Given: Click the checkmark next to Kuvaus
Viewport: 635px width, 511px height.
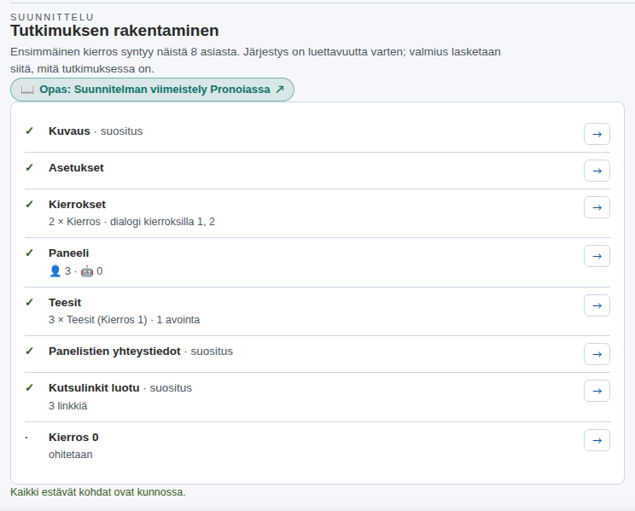Looking at the screenshot, I should coord(29,131).
